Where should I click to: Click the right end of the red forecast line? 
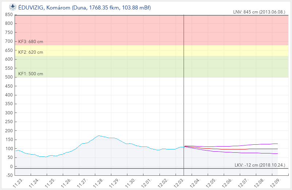(277, 149)
